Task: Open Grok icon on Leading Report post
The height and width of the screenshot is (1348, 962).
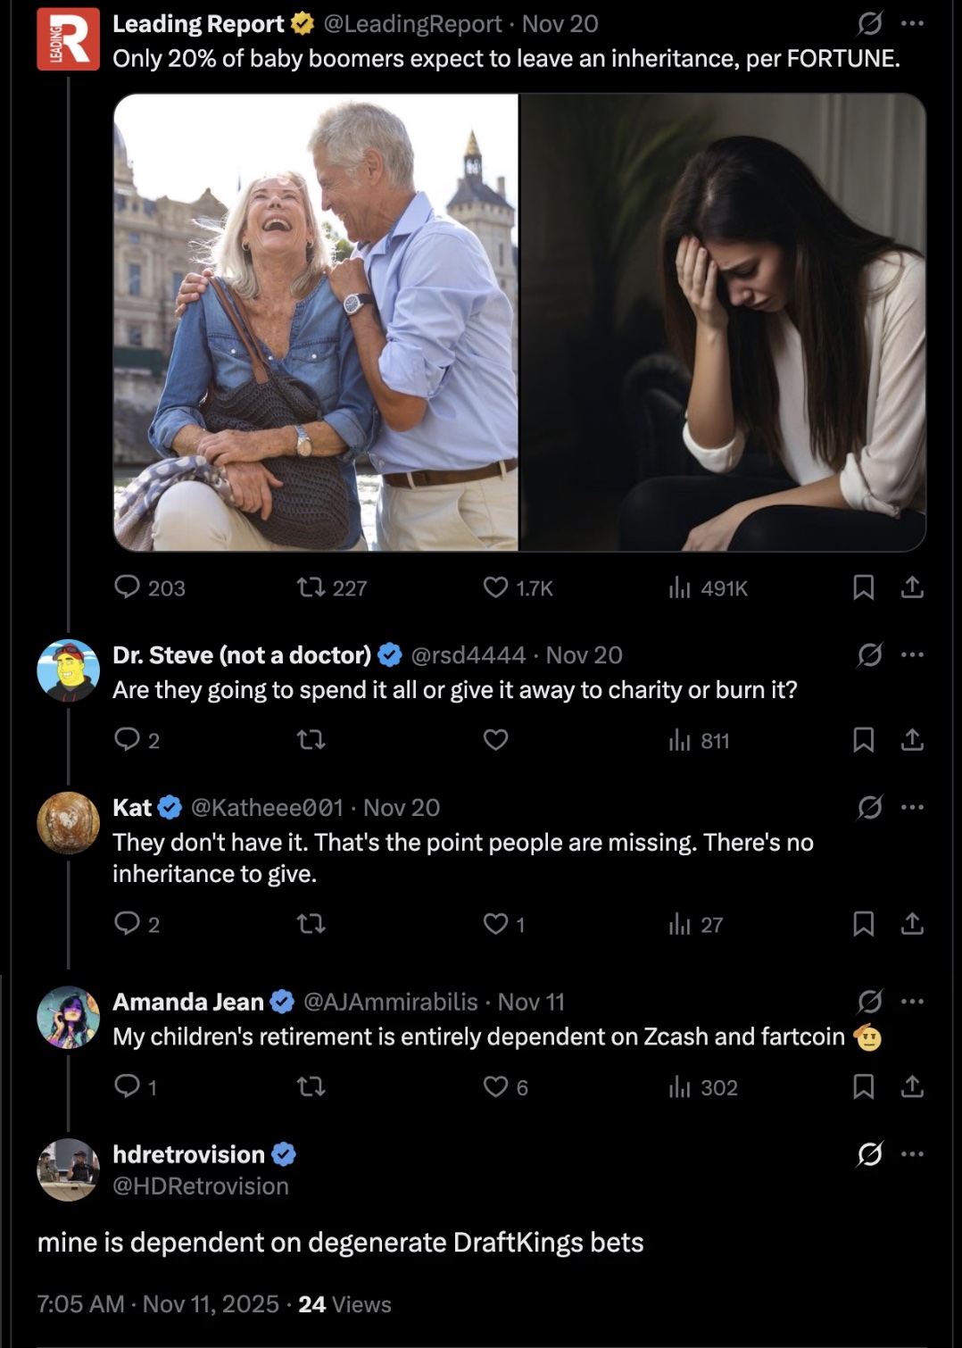Action: (x=869, y=24)
